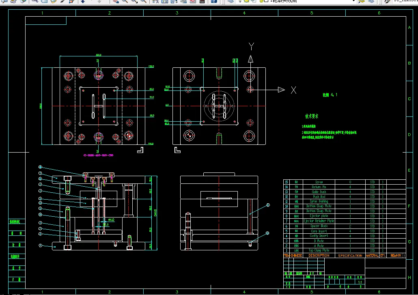Click the 'REMARK' column header
The image size is (418, 295).
(x=396, y=256)
